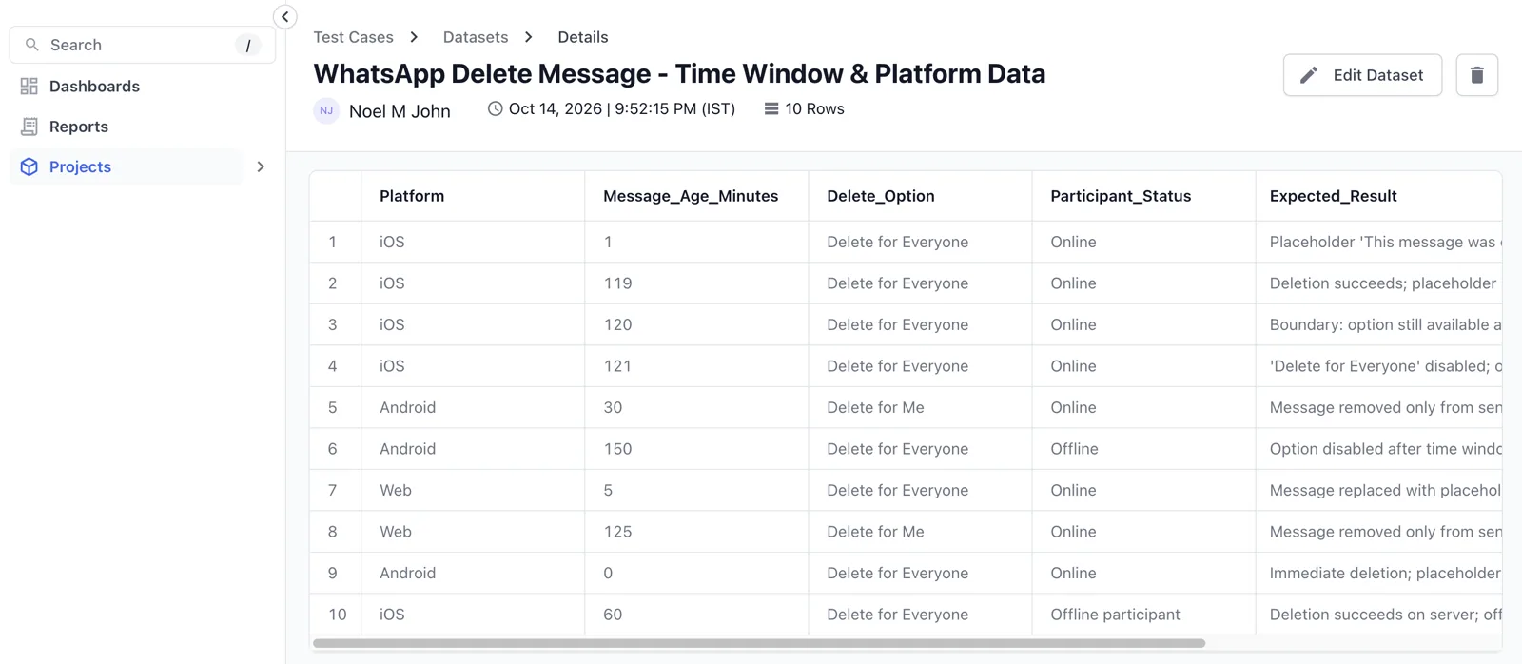This screenshot has height=664, width=1522.
Task: Click Message_Age_Minutes value 0 in row 9
Action: [696, 573]
